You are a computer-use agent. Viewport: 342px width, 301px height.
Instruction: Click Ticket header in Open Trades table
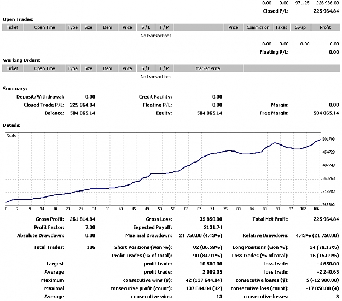click(x=13, y=27)
